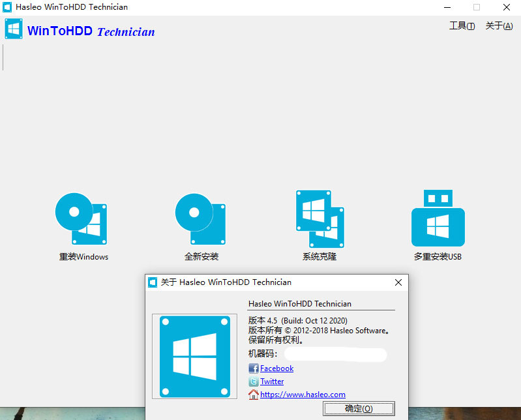Click the 保留所有权利 text line
The height and width of the screenshot is (420, 521).
276,340
